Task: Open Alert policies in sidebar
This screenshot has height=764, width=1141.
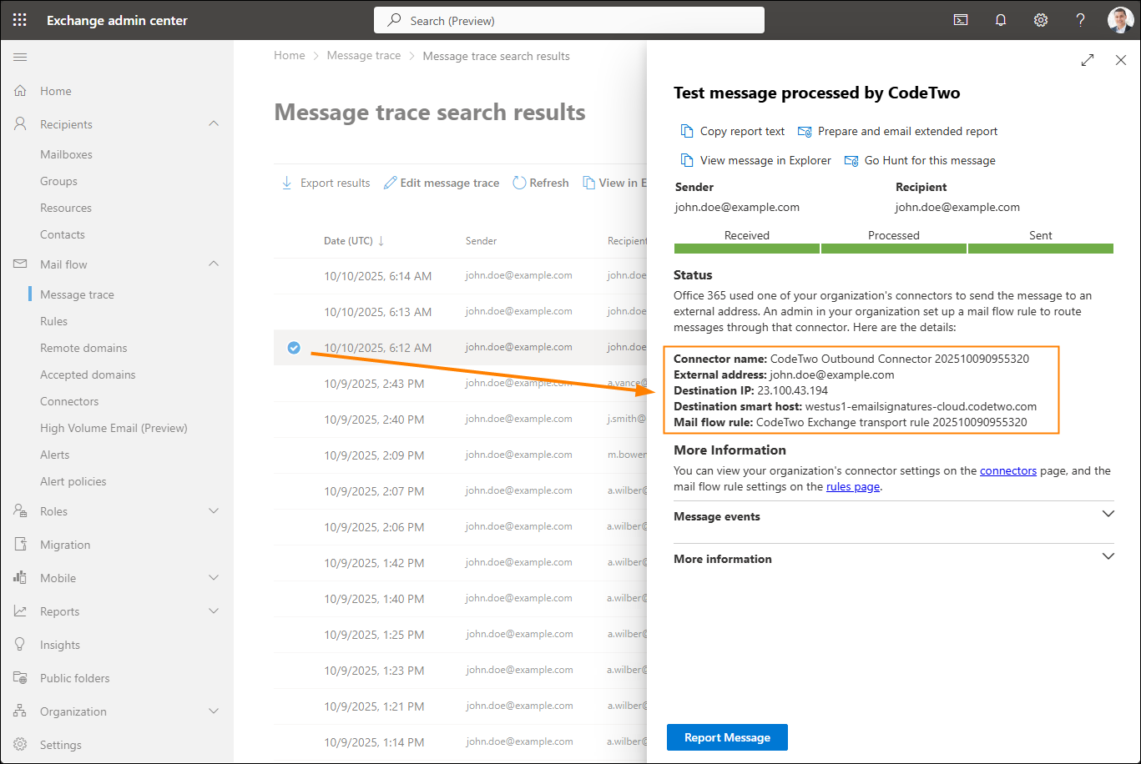Action: pos(73,481)
